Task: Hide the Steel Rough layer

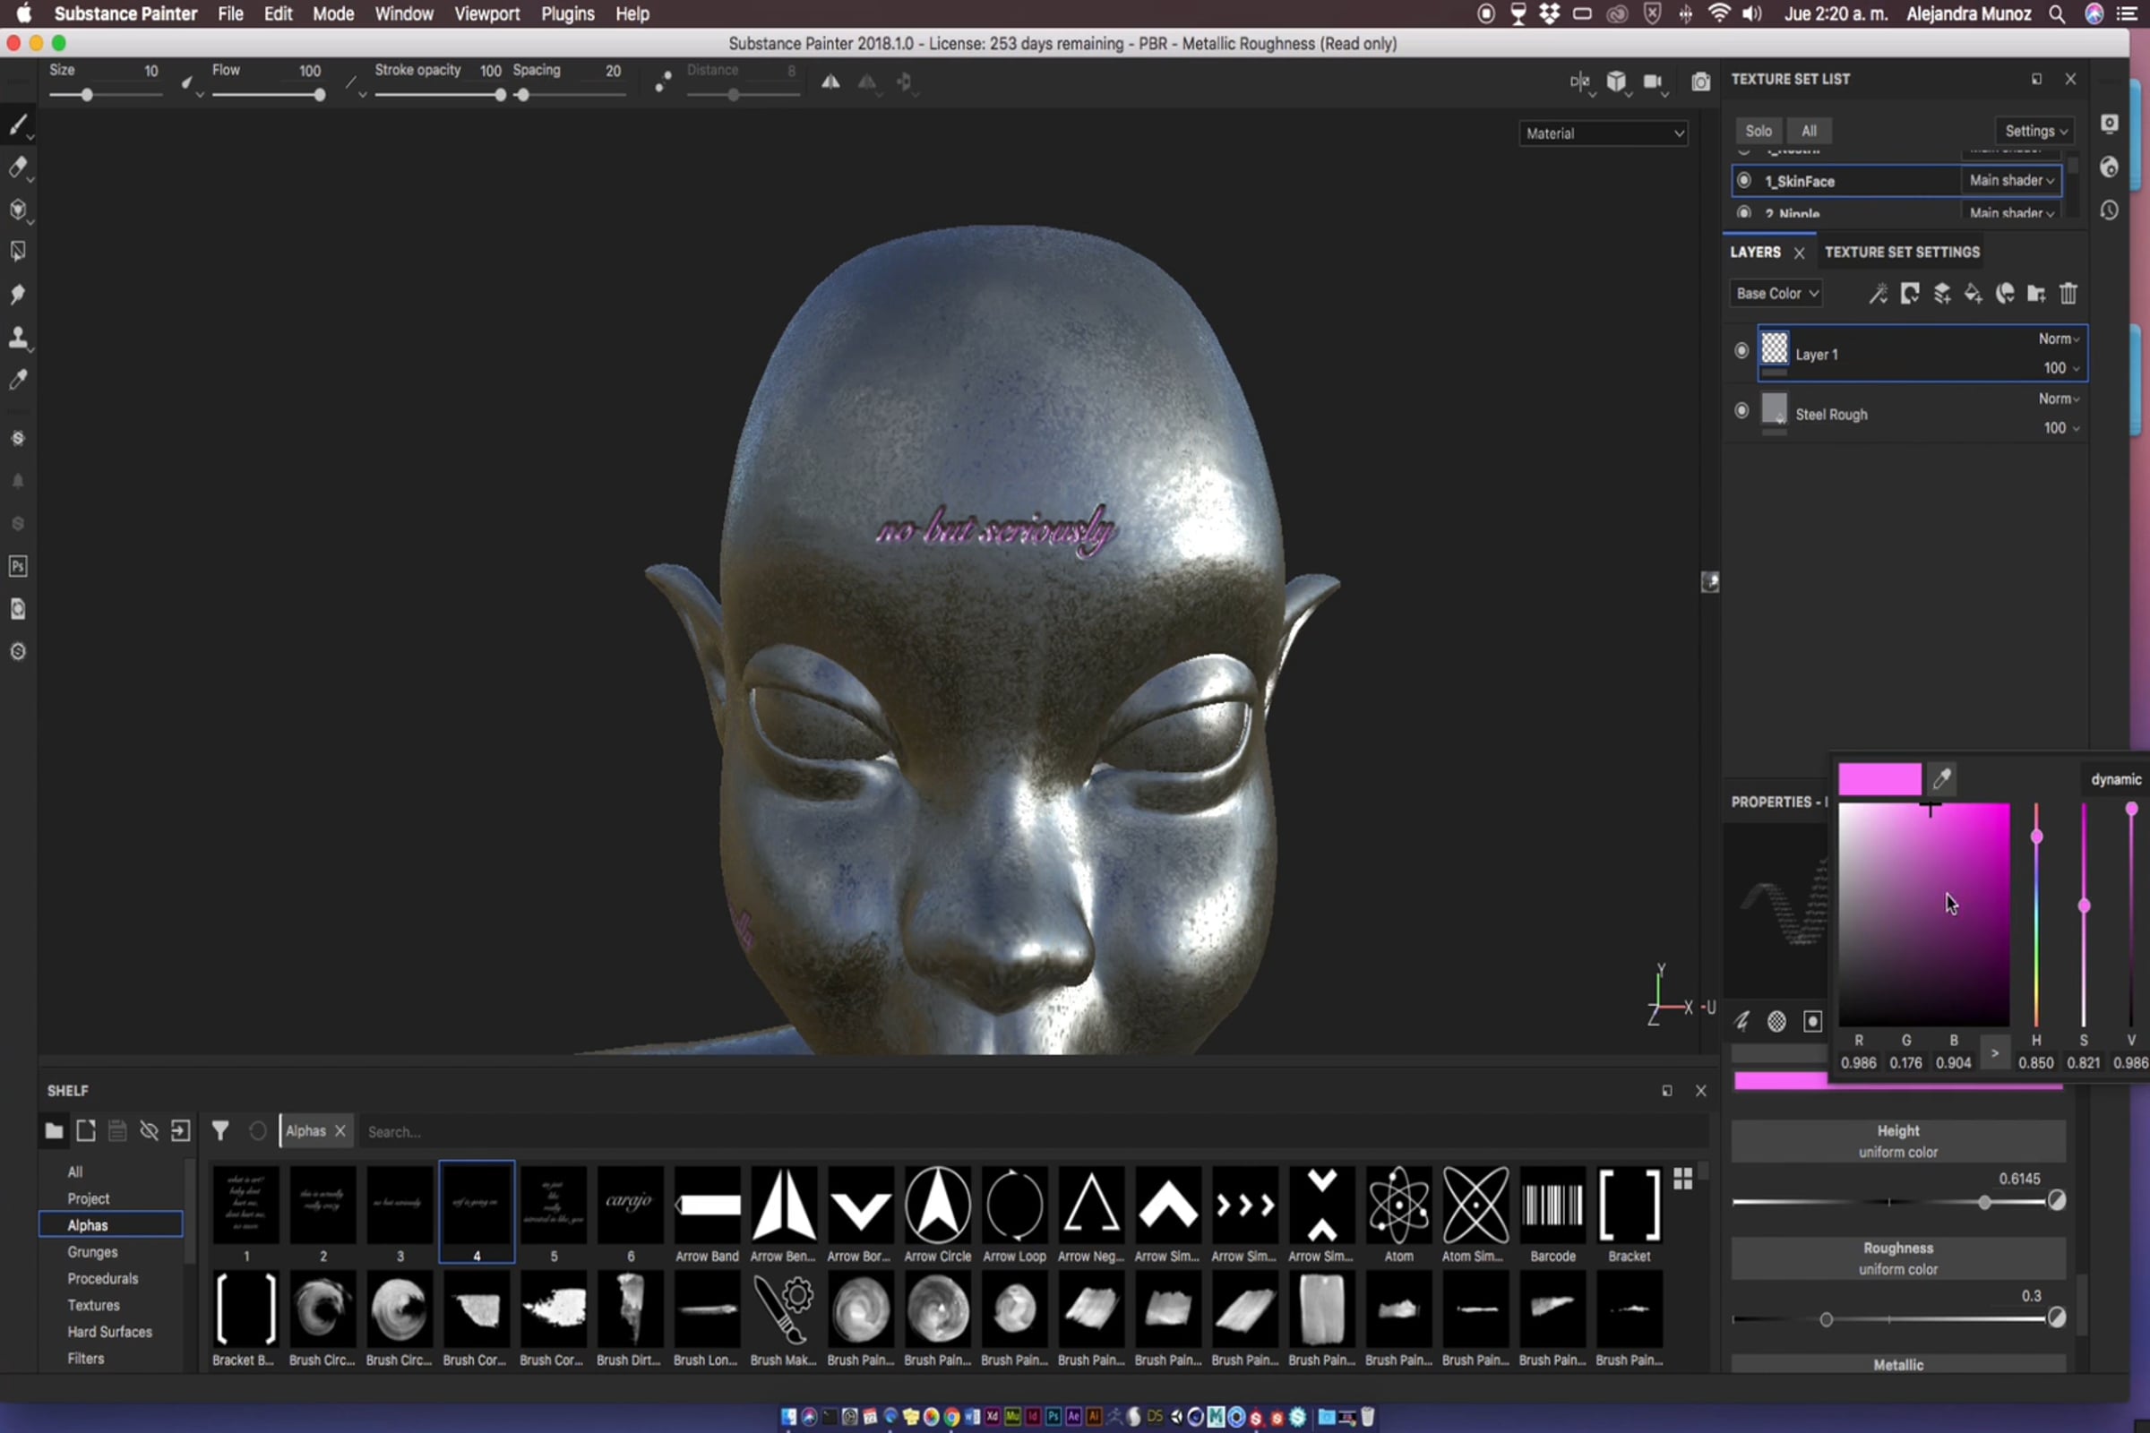Action: 1741,411
